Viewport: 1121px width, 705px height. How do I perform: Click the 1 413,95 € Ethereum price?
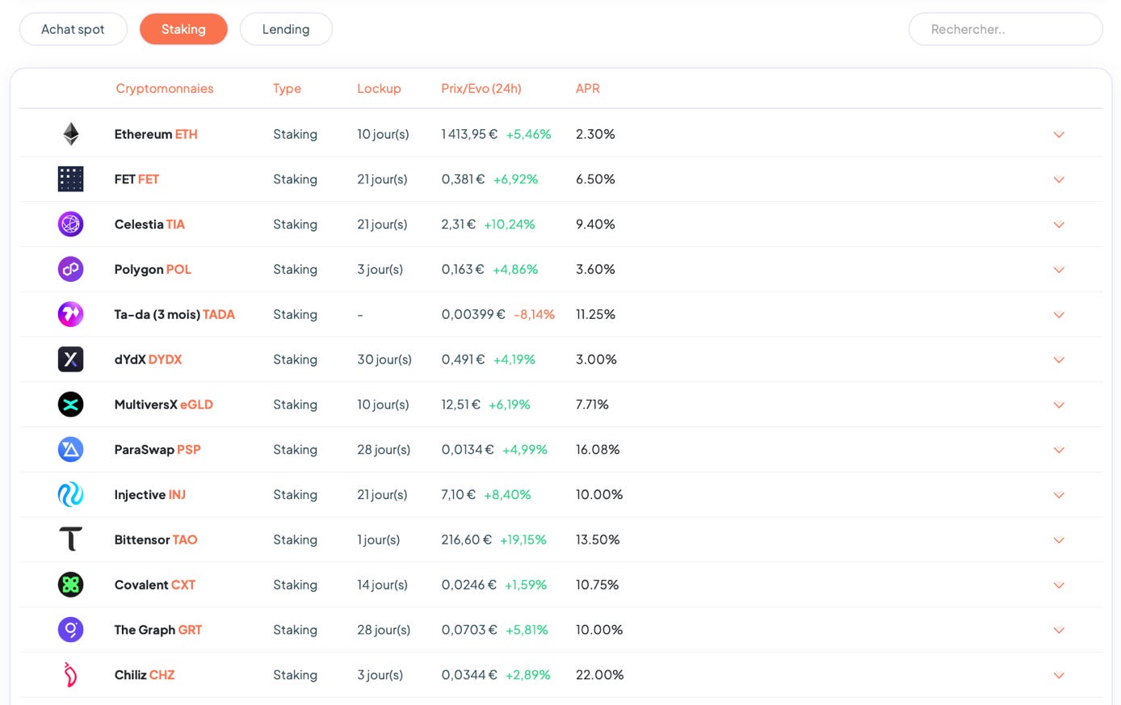(469, 134)
